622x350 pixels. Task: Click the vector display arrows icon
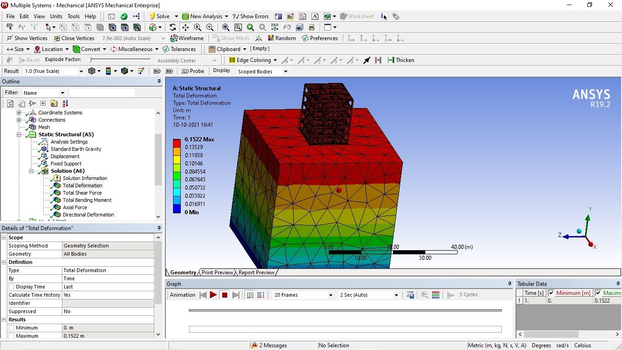click(x=141, y=71)
